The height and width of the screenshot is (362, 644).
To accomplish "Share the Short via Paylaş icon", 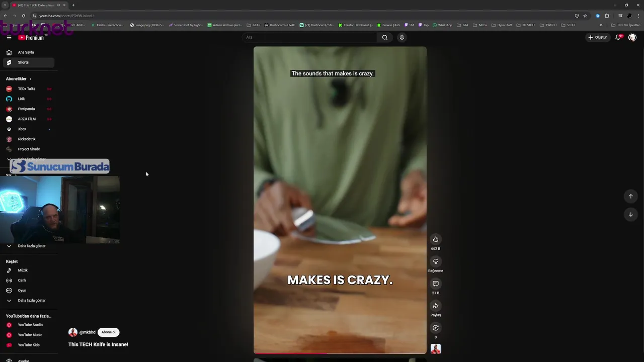I will (x=436, y=306).
